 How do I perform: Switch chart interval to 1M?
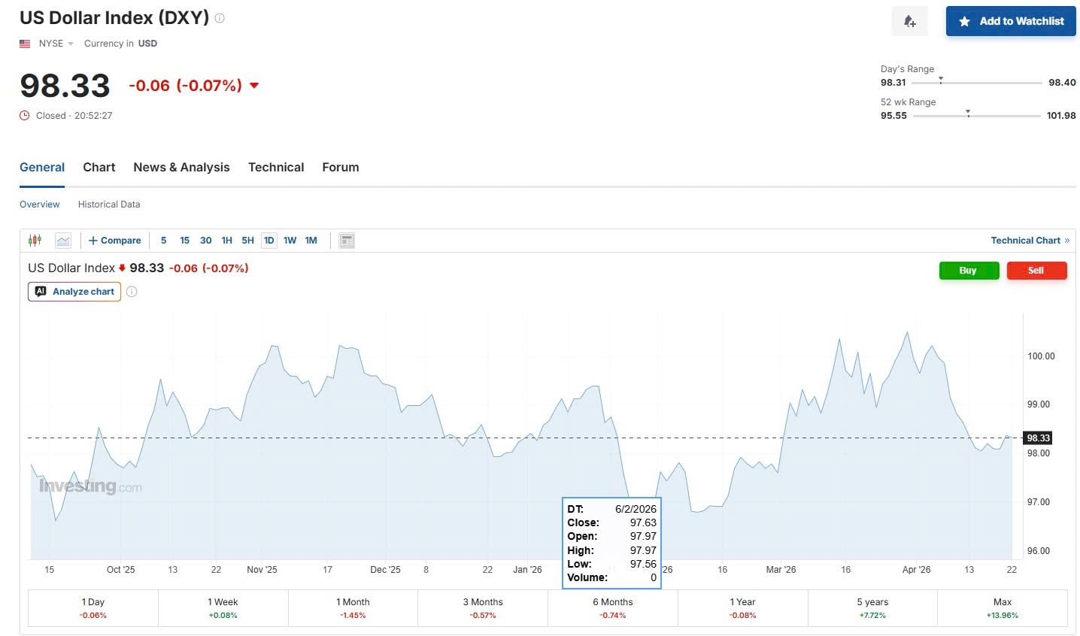point(311,241)
